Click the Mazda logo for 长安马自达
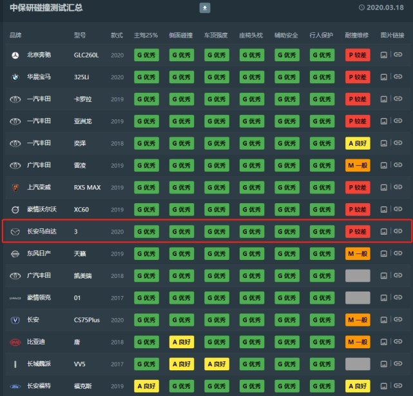 15,232
